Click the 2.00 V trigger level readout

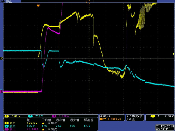tap(169, 116)
